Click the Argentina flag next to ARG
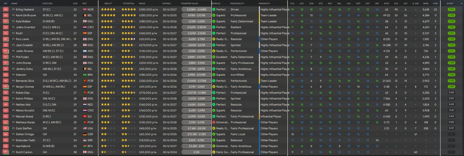Viewport: 464px width, 156px height. pos(85,51)
